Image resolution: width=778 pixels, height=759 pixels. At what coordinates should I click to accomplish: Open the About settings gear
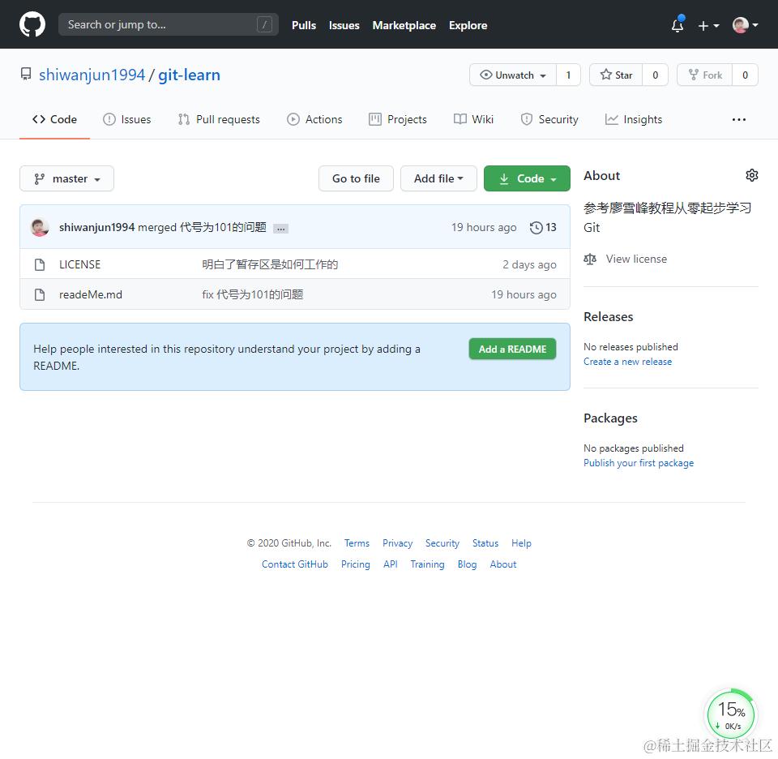(x=752, y=175)
